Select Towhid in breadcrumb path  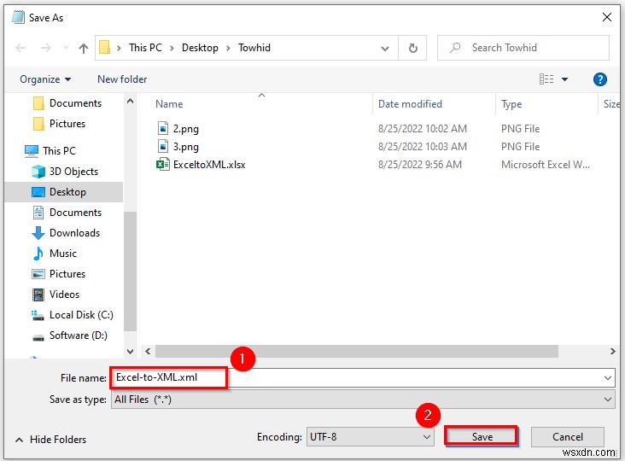tap(254, 48)
